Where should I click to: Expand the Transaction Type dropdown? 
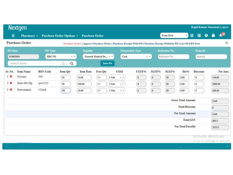pos(150,56)
